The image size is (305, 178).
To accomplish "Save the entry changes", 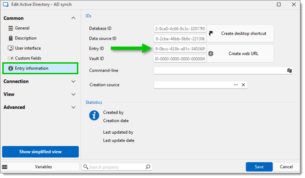I will click(x=259, y=167).
